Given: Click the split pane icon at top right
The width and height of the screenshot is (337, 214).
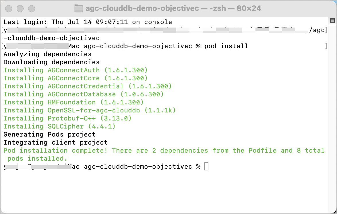Looking at the screenshot, I should point(332,21).
